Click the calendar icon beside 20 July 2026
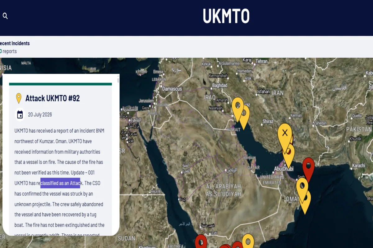This screenshot has height=248, width=373. tap(20, 114)
